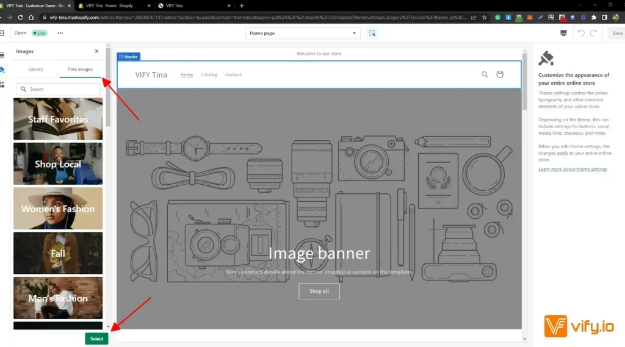Open the Sections panel icon in sidebar
This screenshot has width=625, height=347.
[2, 54]
